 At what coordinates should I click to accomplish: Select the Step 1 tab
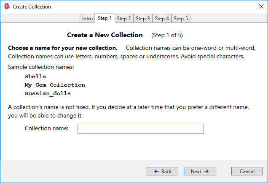[105, 18]
